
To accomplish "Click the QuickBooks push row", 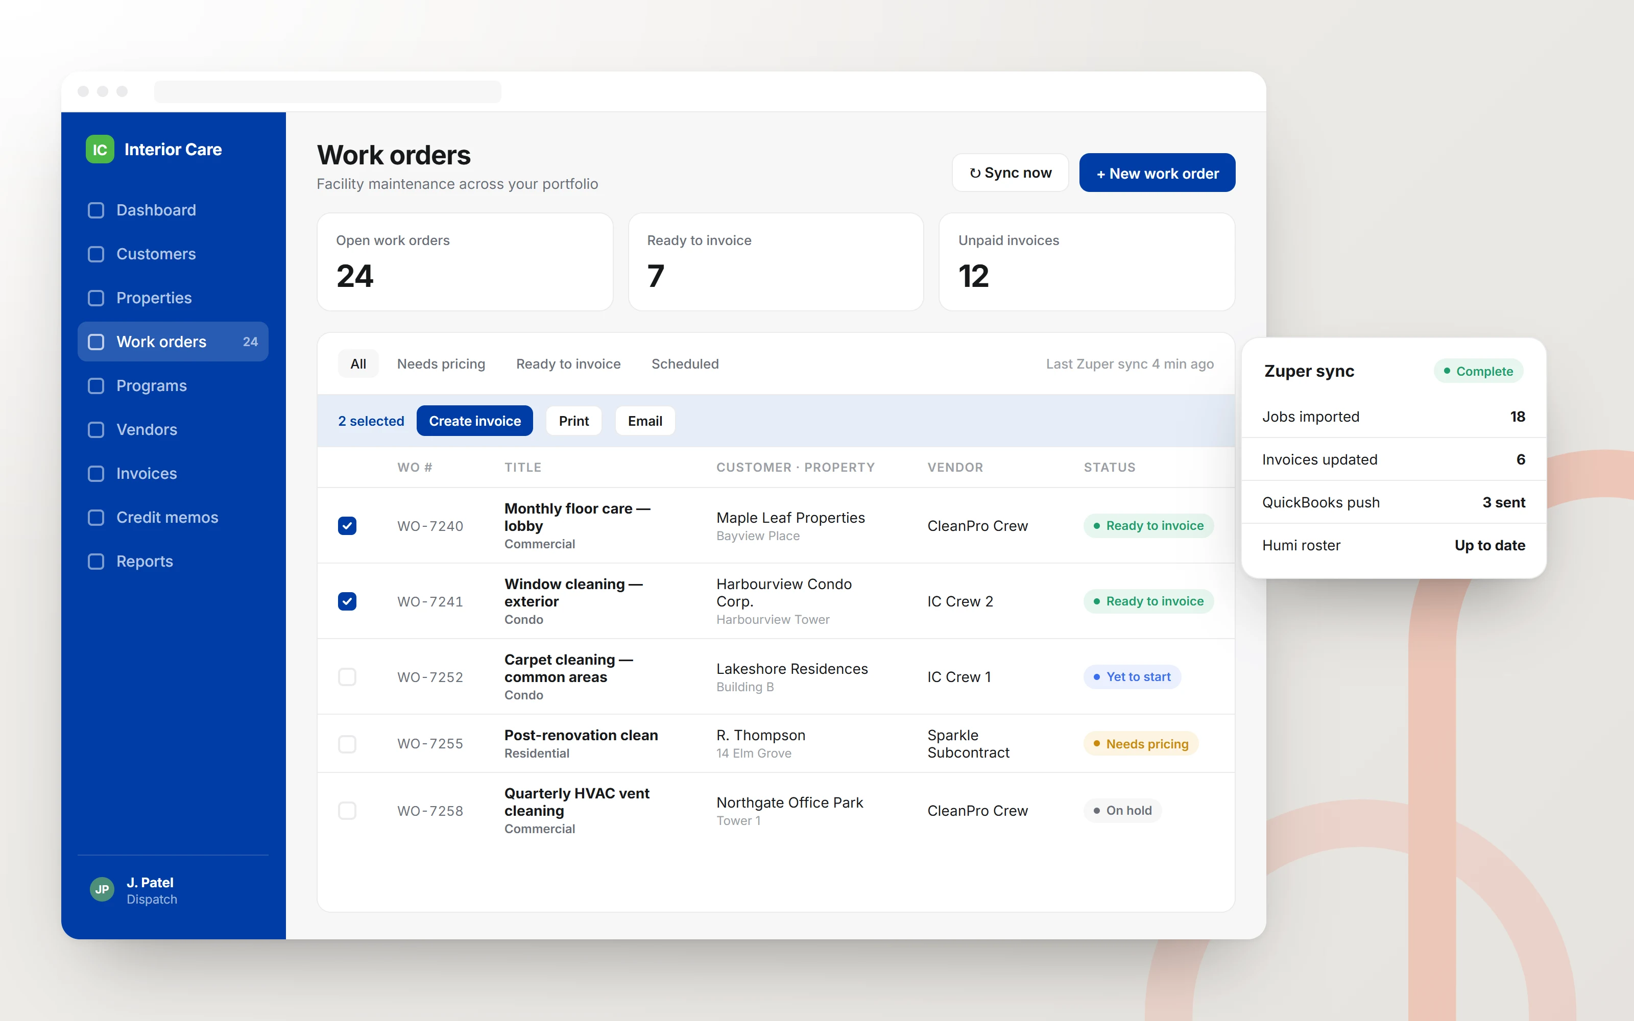I will tap(1393, 502).
